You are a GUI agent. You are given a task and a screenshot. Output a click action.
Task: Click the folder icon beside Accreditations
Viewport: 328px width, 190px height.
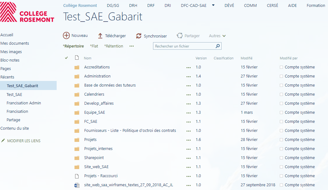click(x=77, y=67)
